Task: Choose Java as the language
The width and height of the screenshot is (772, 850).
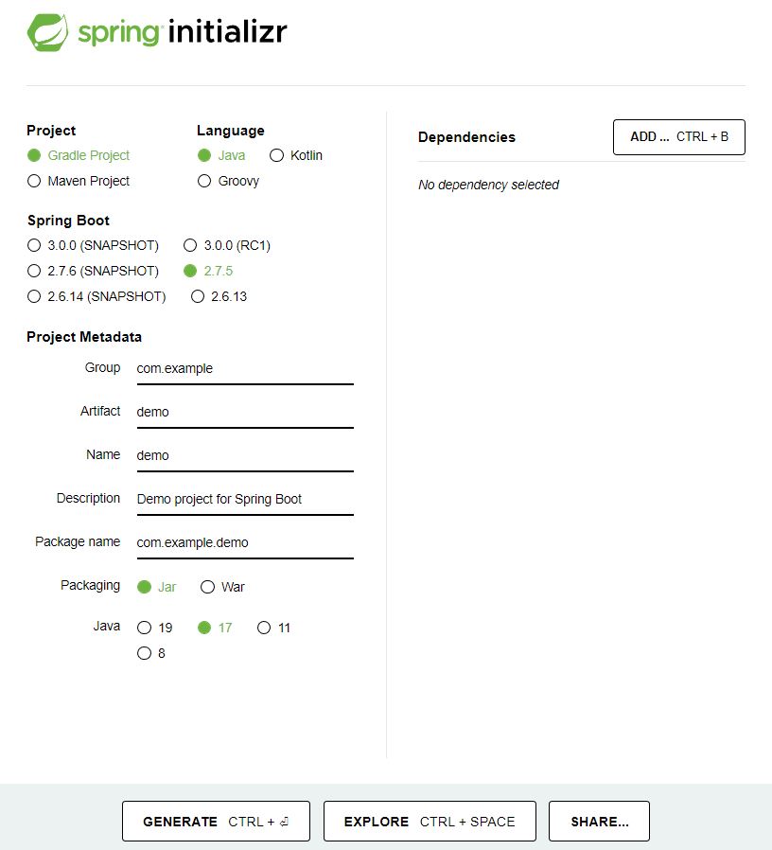Action: click(204, 155)
